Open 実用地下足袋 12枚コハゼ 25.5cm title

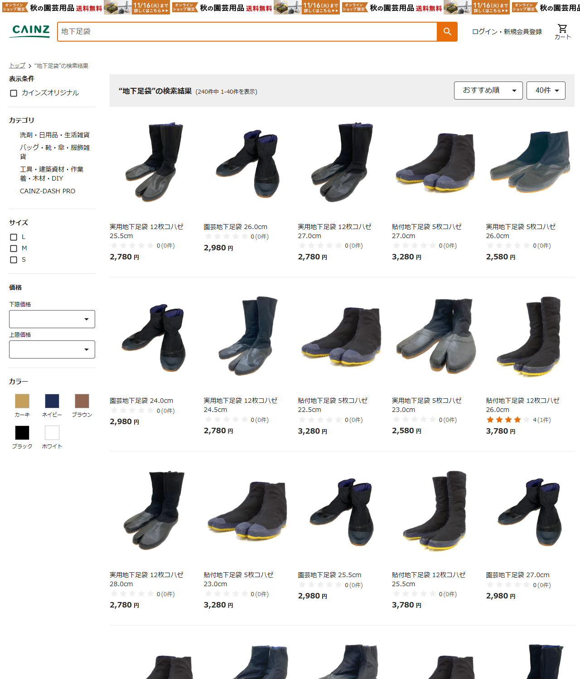[146, 231]
